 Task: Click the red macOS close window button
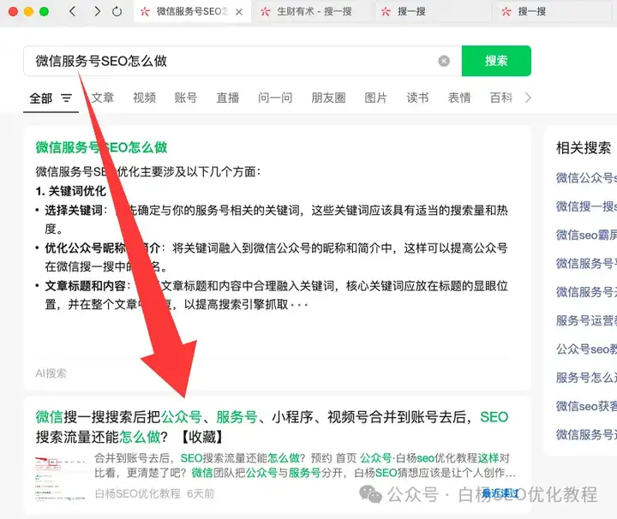13,11
